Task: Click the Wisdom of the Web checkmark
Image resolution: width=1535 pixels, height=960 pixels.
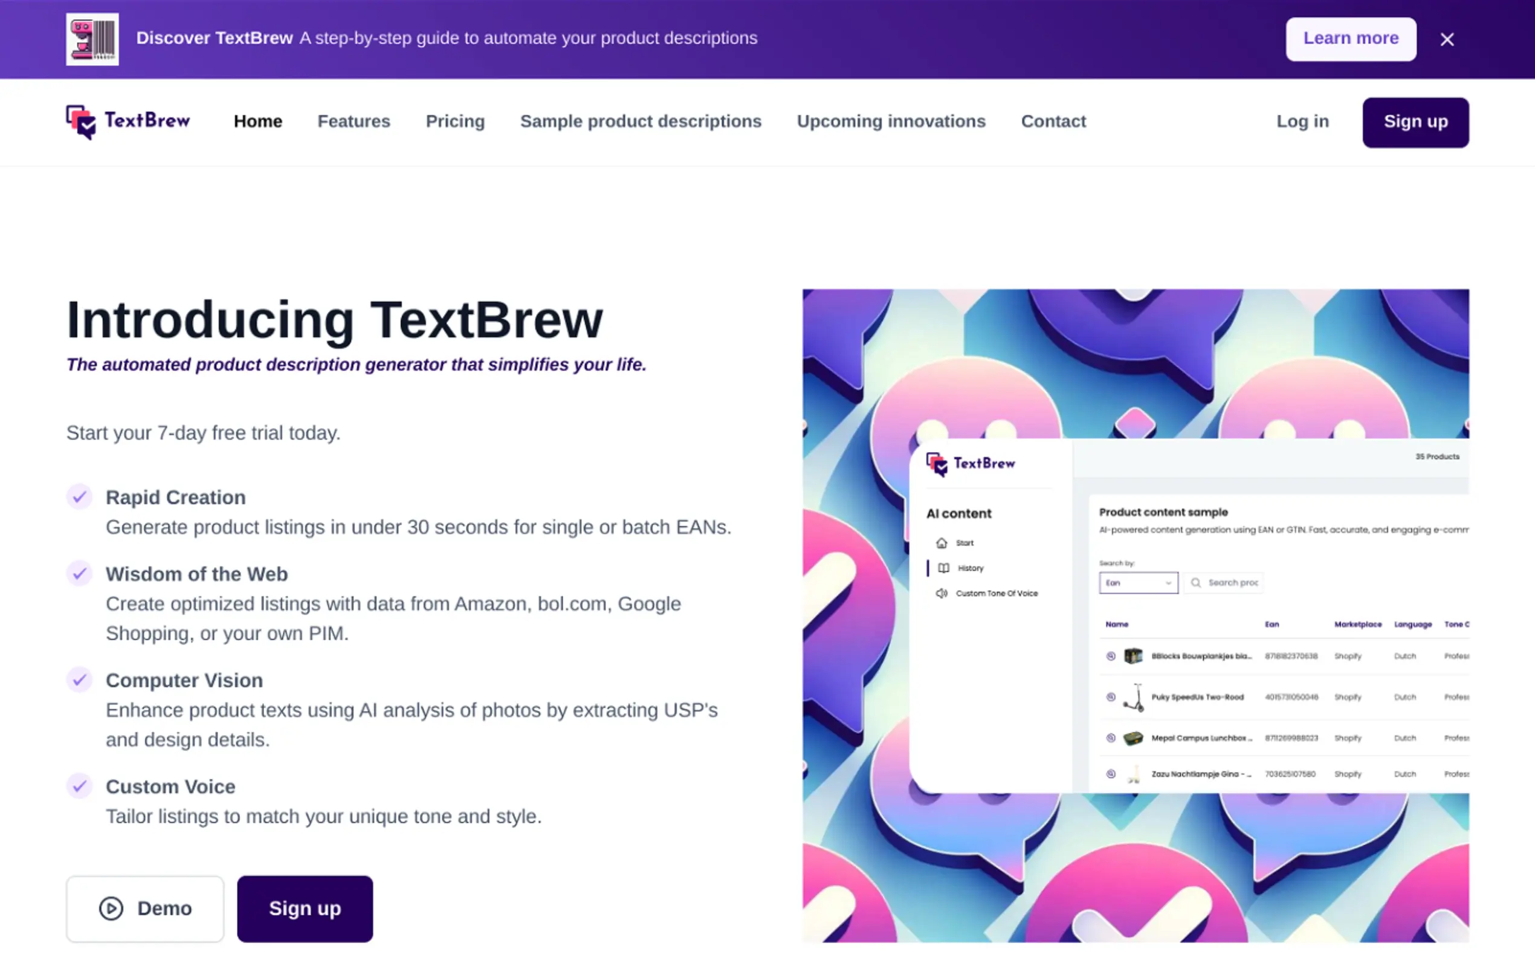Action: (x=79, y=574)
